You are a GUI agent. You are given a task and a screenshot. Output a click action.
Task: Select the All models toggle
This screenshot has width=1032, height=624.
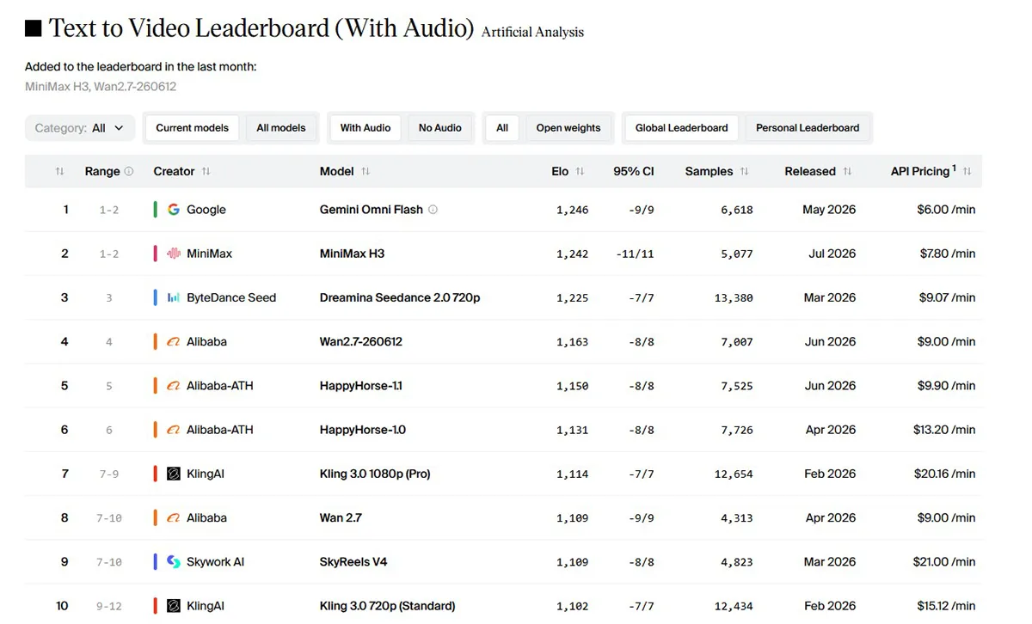tap(281, 128)
